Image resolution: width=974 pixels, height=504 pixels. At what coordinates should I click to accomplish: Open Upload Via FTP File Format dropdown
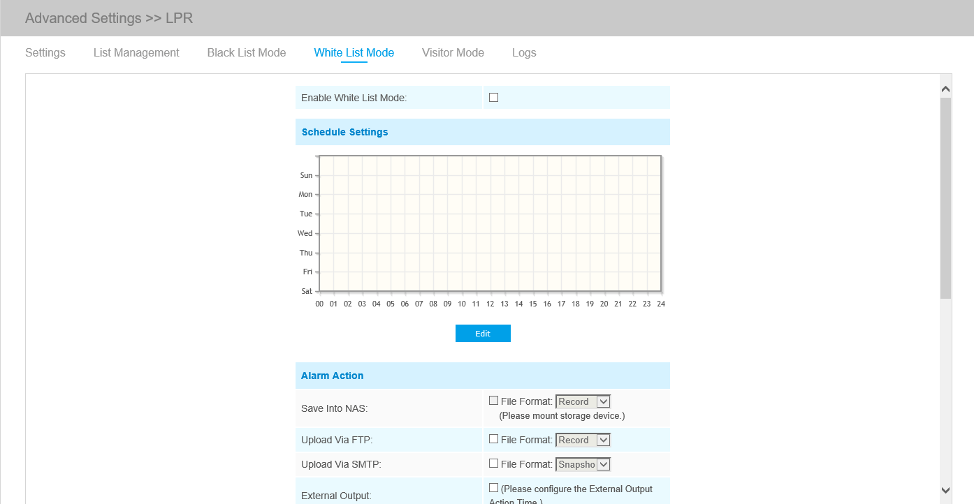coord(583,440)
